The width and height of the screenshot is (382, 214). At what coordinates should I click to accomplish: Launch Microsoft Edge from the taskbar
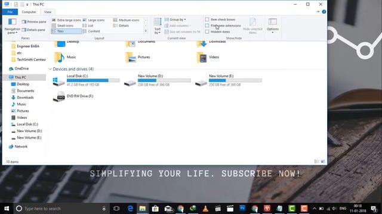click(x=130, y=209)
